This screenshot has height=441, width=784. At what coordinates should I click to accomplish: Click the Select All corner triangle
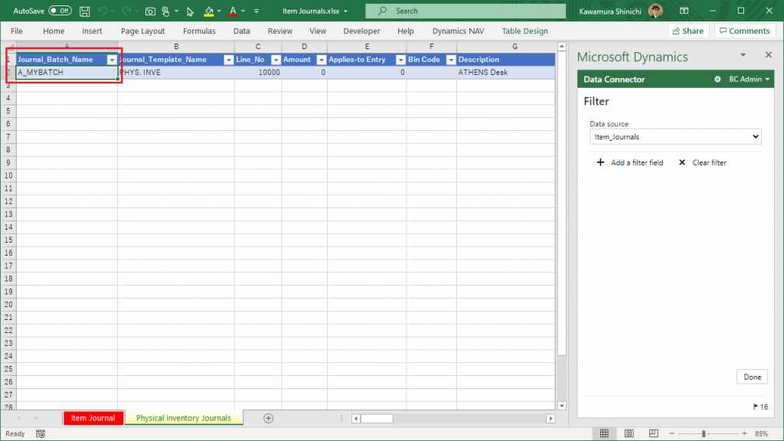tap(8, 47)
